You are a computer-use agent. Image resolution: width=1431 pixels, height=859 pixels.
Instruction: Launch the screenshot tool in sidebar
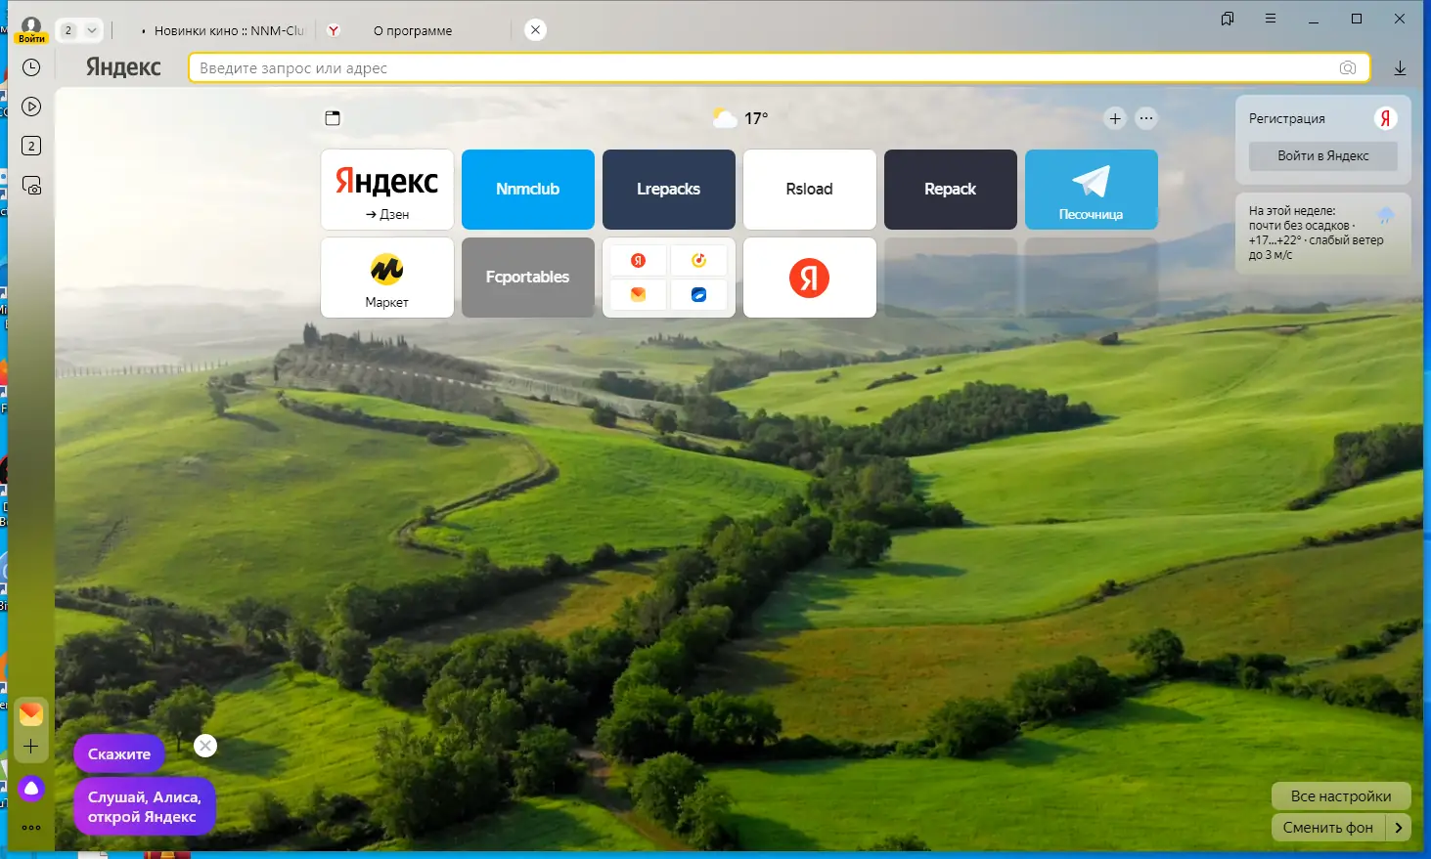(x=31, y=186)
